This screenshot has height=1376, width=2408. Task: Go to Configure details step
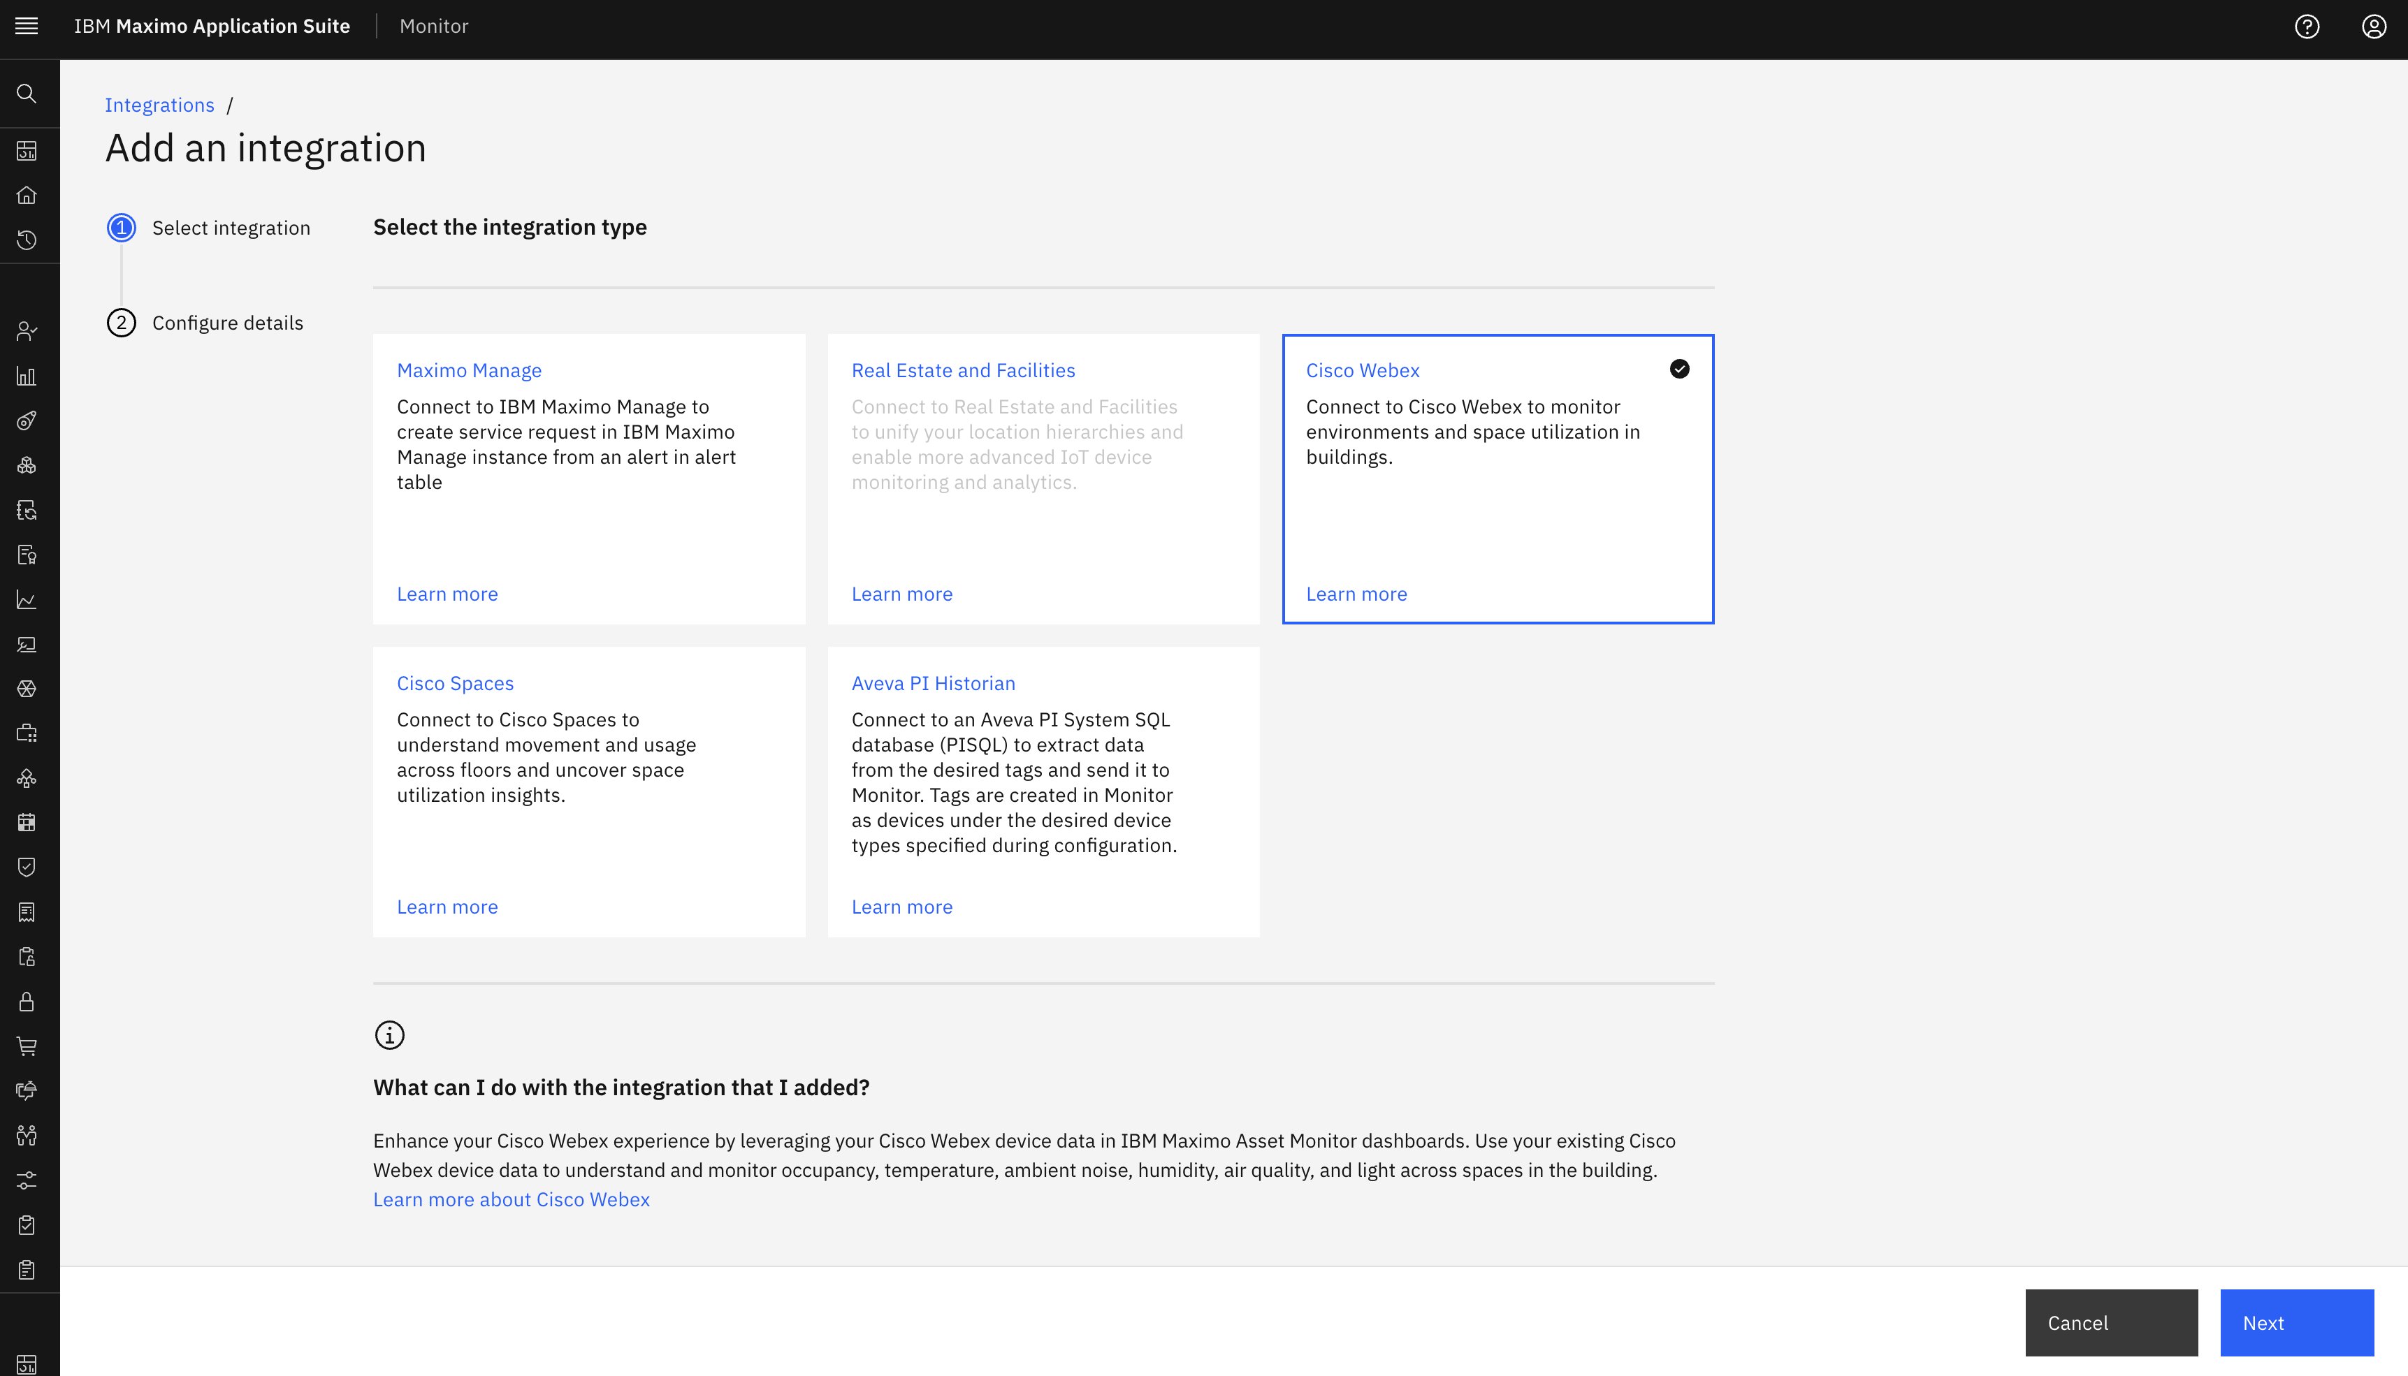pos(205,323)
